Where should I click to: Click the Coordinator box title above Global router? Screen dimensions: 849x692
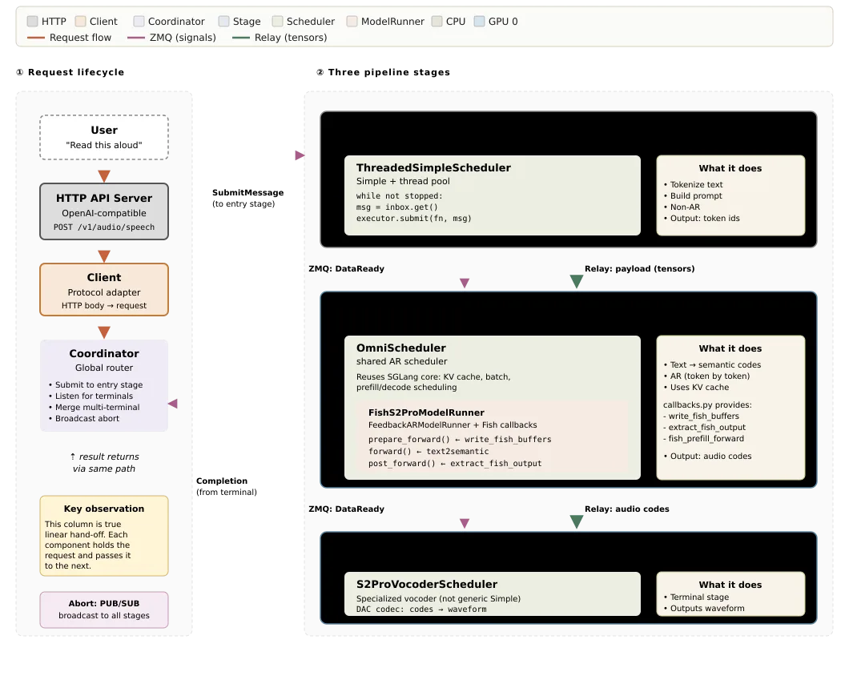104,353
